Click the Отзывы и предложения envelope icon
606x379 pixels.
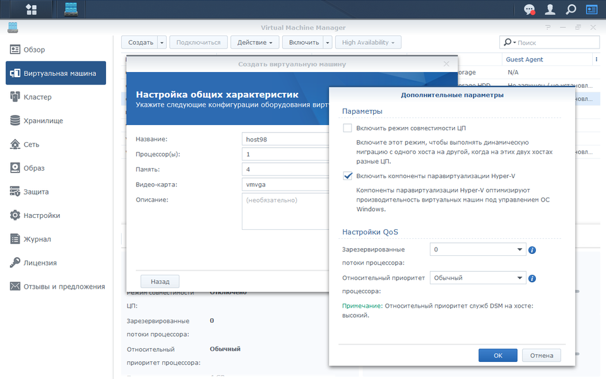pyautogui.click(x=15, y=286)
